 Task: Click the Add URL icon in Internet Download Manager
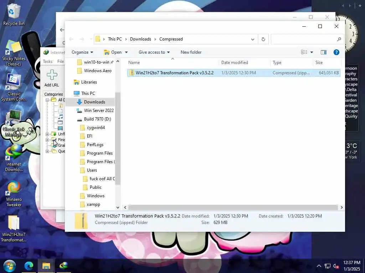tap(52, 79)
